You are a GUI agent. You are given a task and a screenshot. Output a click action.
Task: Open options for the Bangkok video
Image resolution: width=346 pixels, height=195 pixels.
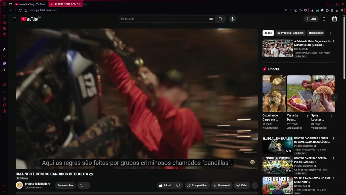333,179
